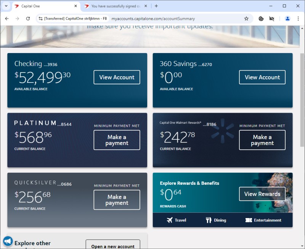Screen dimensions: 305x249
Task: View Account for Checking ...3936
Action: pos(117,77)
